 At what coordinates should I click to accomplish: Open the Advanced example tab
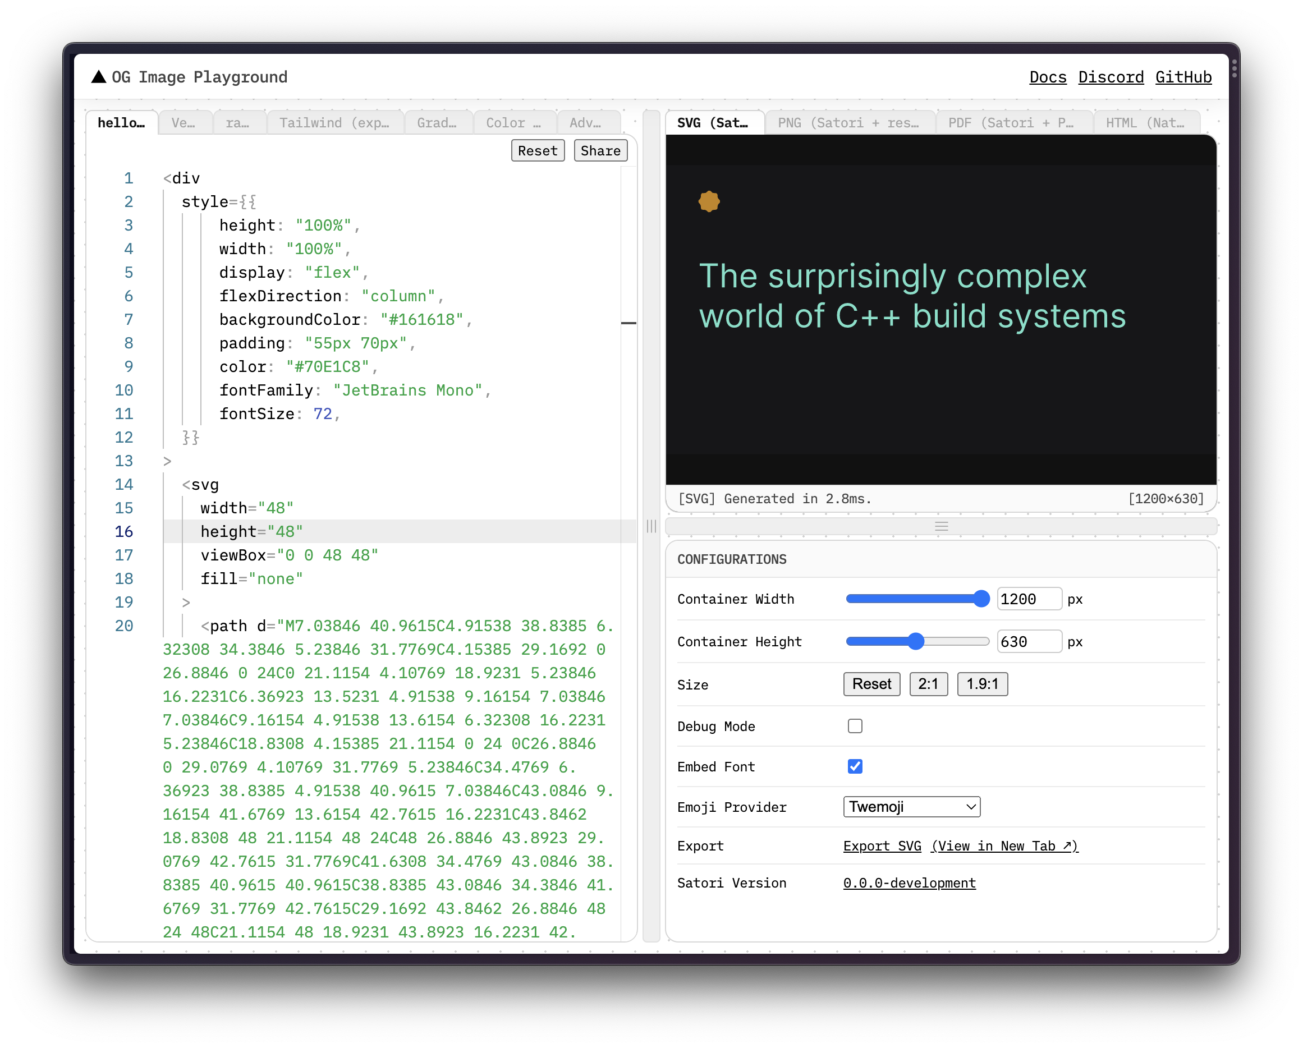(x=588, y=122)
